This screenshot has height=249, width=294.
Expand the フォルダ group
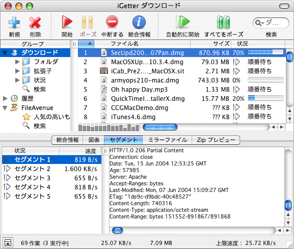17,62
